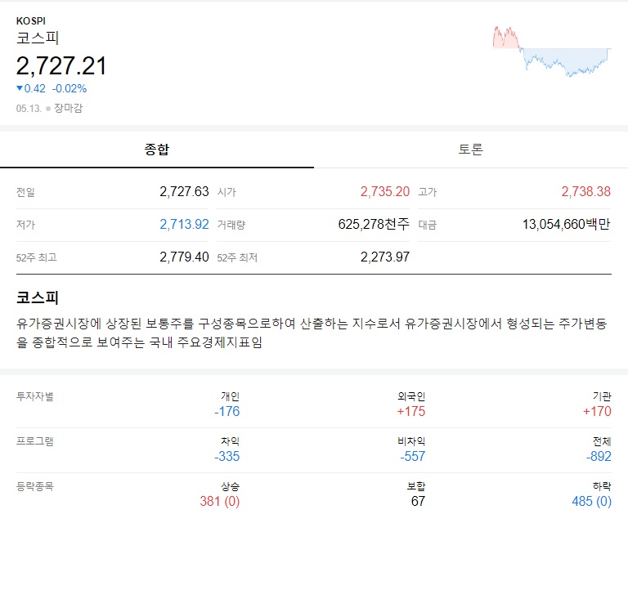This screenshot has height=590, width=628.
Task: Open the 토론 tab
Action: coord(471,150)
